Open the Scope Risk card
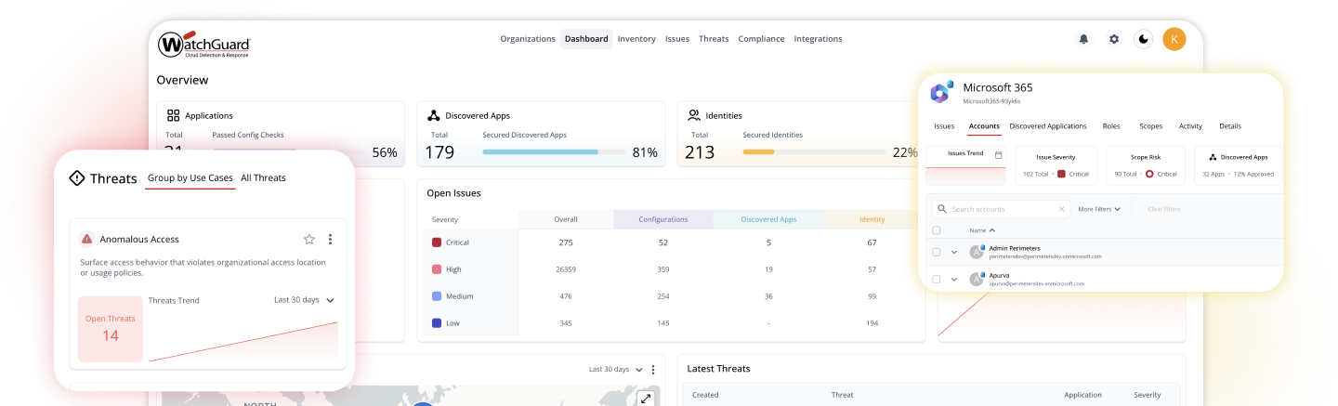This screenshot has width=1338, height=406. (1145, 164)
